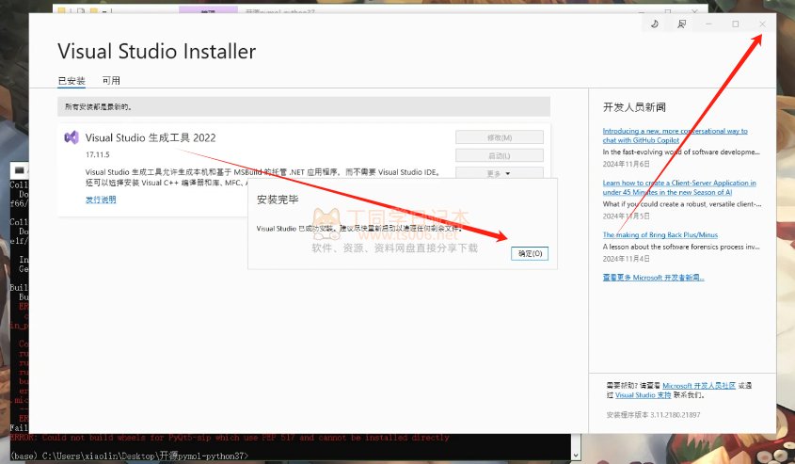795x464 pixels.
Task: Click the date 2024年11月4日
Action: [x=627, y=259]
